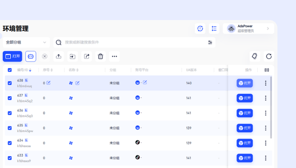Click the 打开 button for row 637

(245, 98)
